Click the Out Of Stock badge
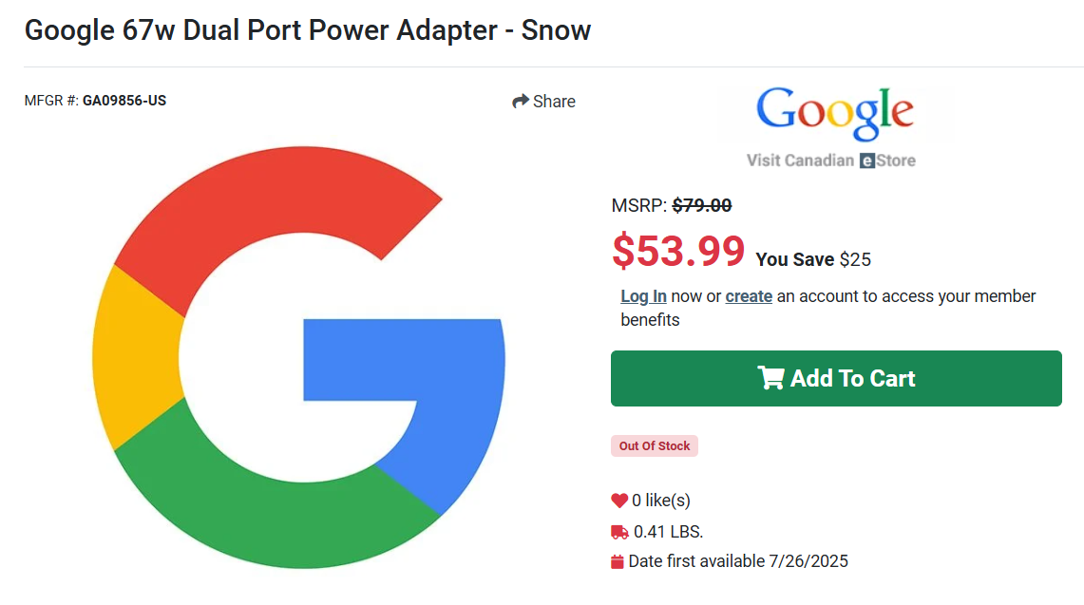The width and height of the screenshot is (1084, 605). pyautogui.click(x=654, y=445)
